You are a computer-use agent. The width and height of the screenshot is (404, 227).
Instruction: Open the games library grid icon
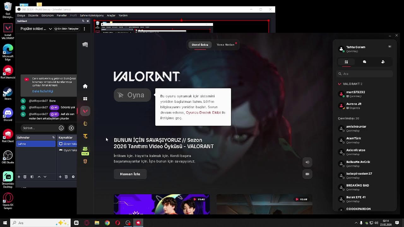(85, 99)
